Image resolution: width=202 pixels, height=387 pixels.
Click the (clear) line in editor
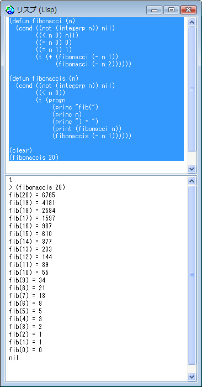(x=20, y=150)
